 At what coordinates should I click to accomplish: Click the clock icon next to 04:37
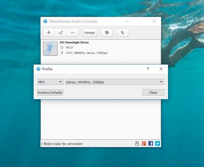click(62, 47)
